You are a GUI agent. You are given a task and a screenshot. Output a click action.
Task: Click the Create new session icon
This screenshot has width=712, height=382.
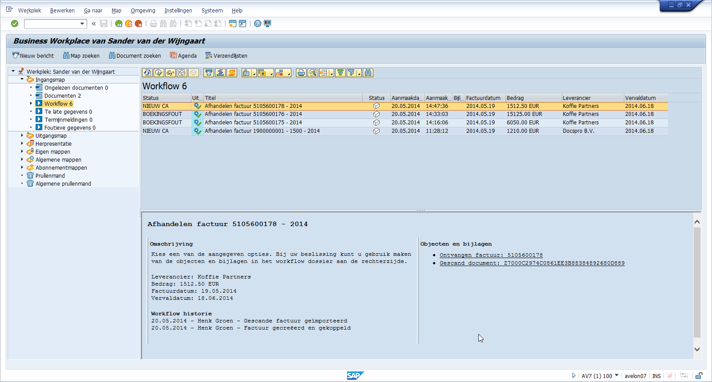[232, 24]
